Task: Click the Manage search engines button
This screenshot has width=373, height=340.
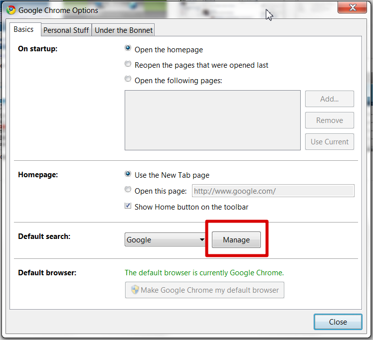Action: pyautogui.click(x=236, y=239)
